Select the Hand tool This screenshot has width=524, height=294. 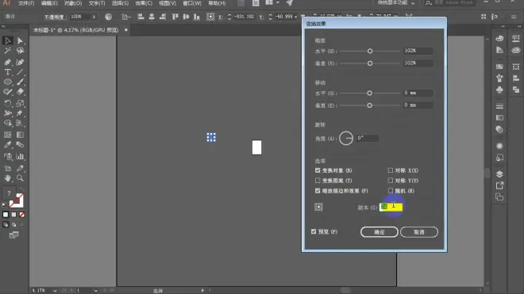click(7, 178)
